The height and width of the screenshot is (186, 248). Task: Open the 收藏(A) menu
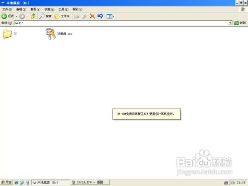[49, 9]
